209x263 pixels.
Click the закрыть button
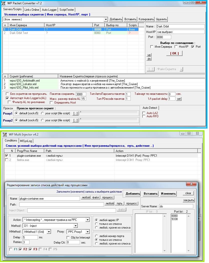tap(189, 200)
